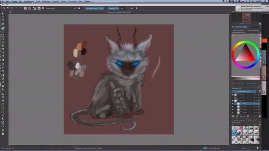Open the brush presets grid toolbar icon
Image resolution: width=269 pixels, height=151 pixels.
point(43,8)
